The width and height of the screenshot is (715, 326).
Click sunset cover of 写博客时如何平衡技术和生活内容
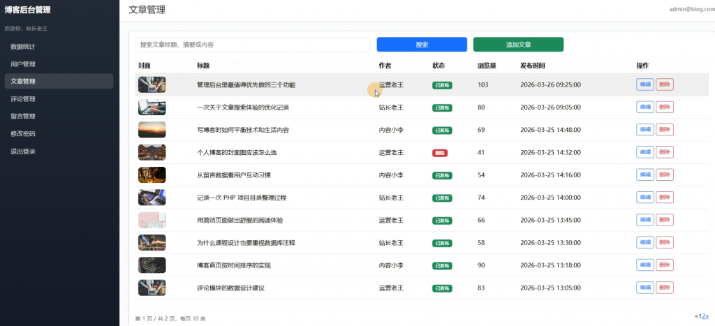tap(152, 130)
